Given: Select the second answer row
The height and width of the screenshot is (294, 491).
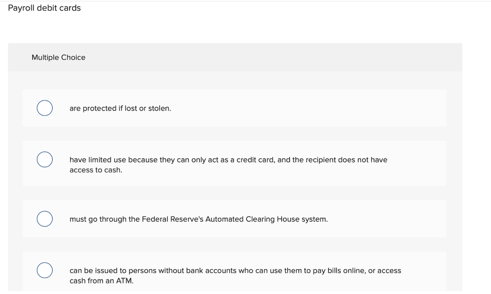Looking at the screenshot, I should click(234, 163).
